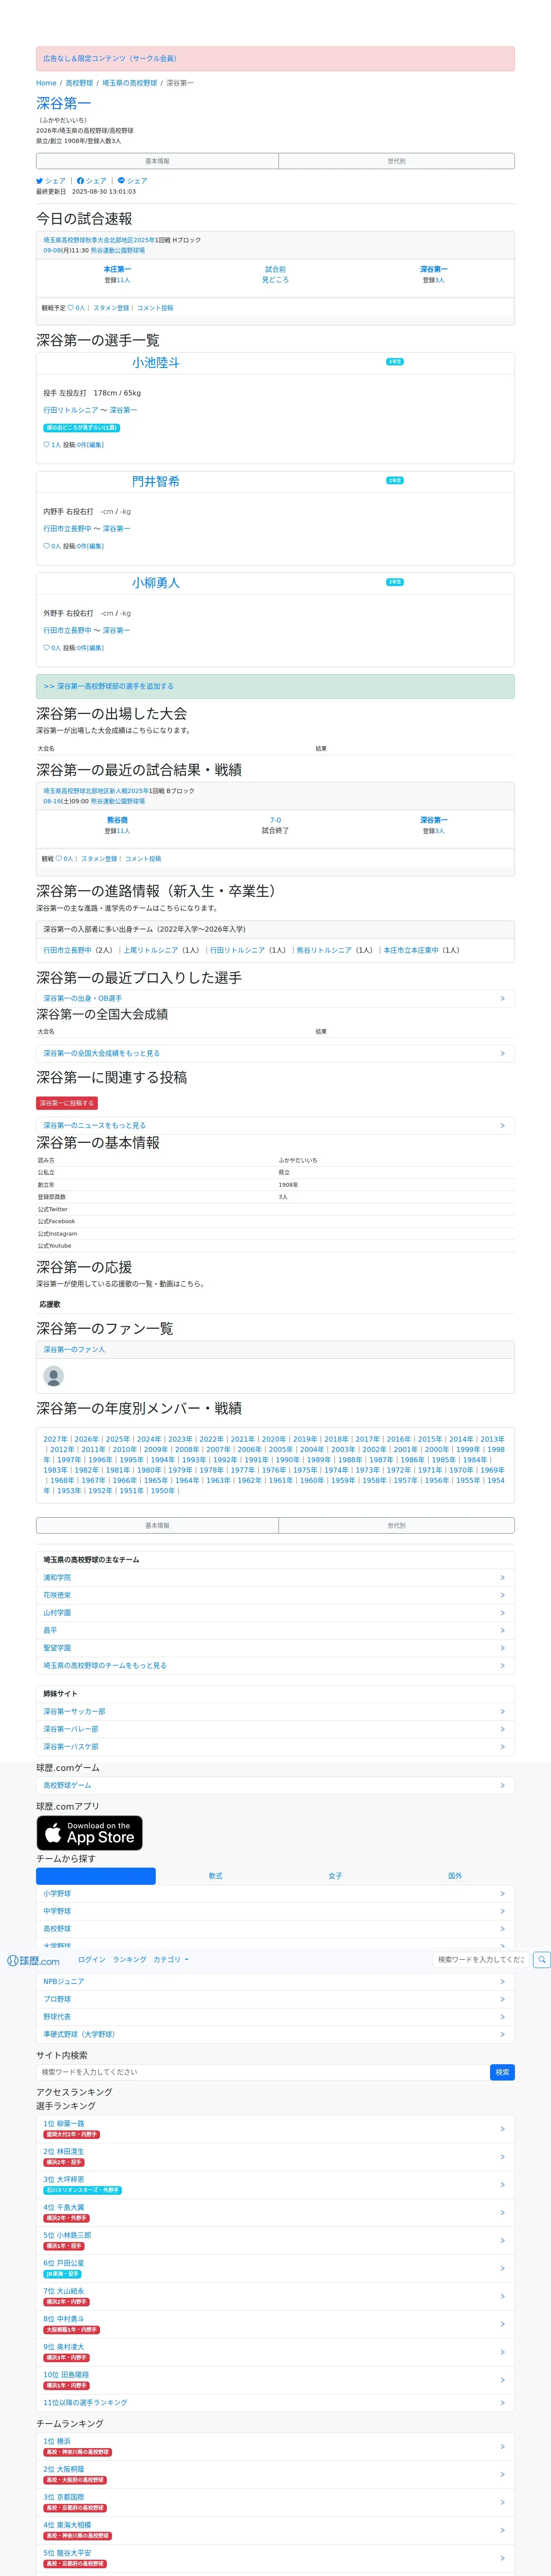Image resolution: width=551 pixels, height=2576 pixels.
Task: Click the heart icon in today's 観戦予定 row
Action: (71, 308)
